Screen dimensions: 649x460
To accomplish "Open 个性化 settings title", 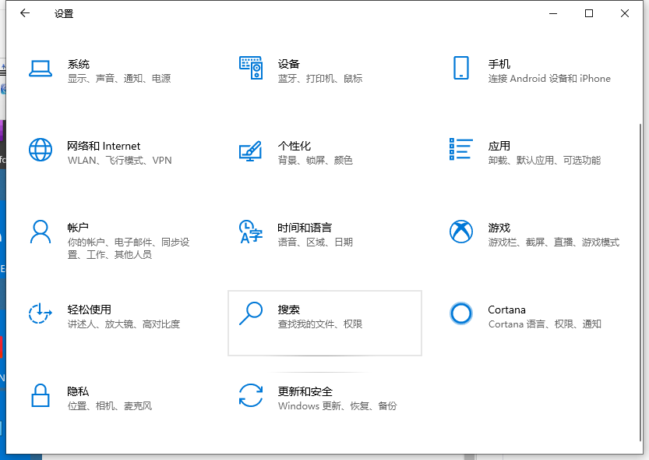I will click(295, 146).
